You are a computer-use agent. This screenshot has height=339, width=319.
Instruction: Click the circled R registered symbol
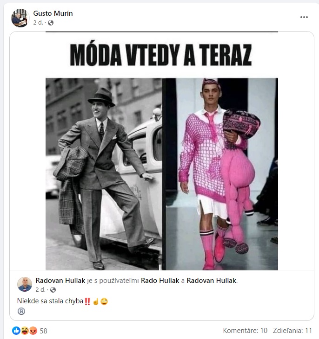tap(21, 311)
